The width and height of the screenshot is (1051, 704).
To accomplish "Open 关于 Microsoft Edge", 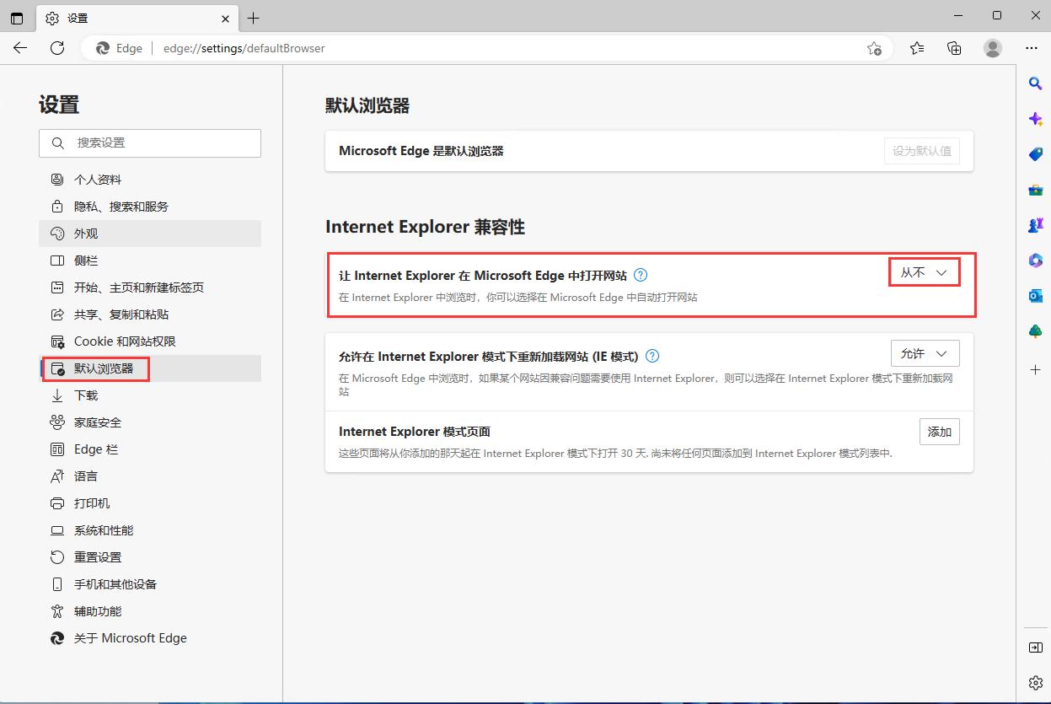I will [x=131, y=638].
